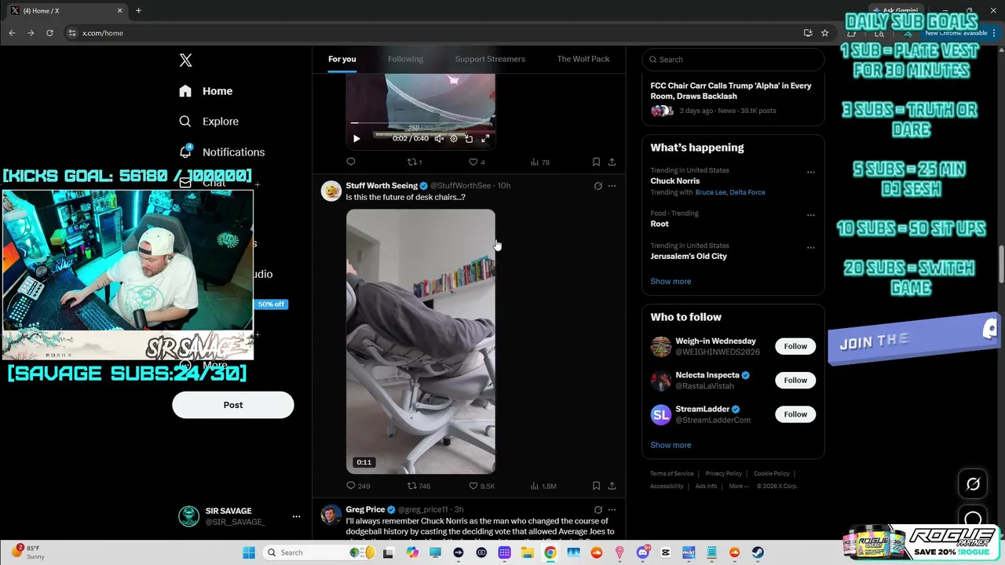Switch to the Following tab
This screenshot has height=565, width=1005.
coord(405,59)
